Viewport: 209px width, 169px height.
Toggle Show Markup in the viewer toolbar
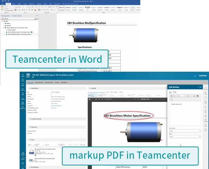tap(92, 95)
